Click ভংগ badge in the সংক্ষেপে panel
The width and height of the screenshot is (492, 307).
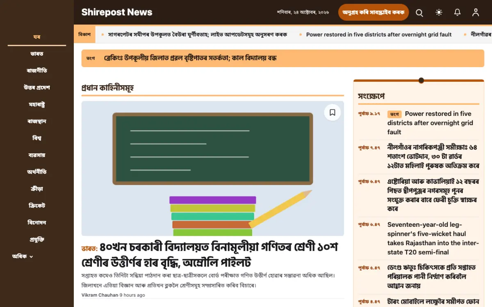pos(394,114)
